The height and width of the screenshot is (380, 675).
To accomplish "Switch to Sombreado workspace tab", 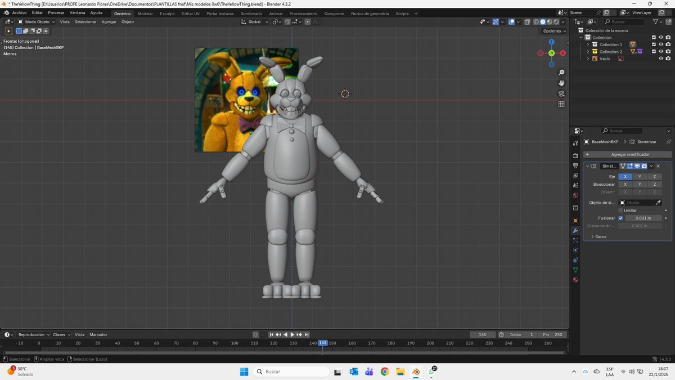I will (x=251, y=14).
